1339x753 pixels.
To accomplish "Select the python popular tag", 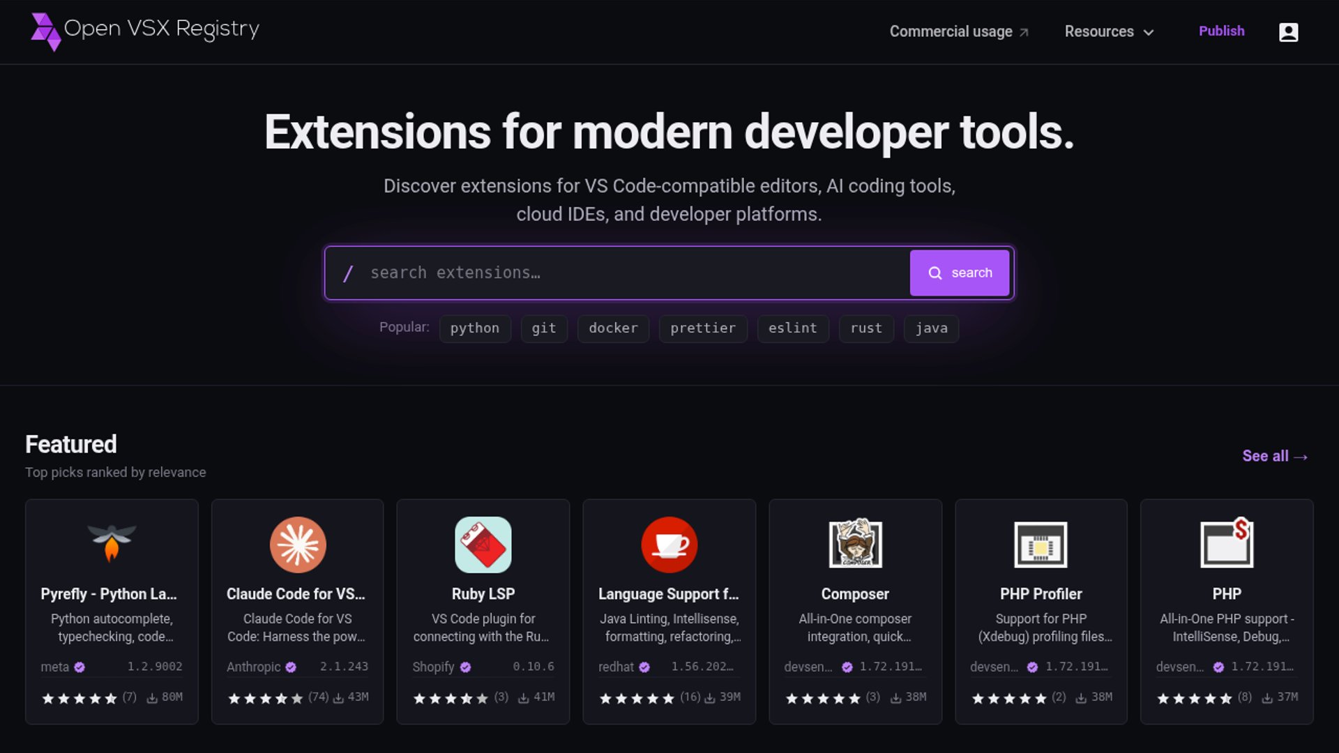I will 475,328.
